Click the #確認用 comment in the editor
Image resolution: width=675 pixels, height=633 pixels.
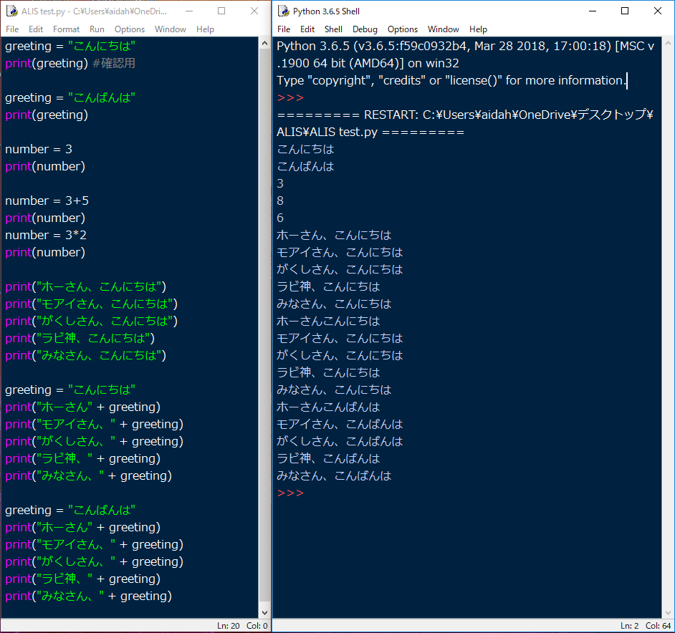tap(113, 64)
